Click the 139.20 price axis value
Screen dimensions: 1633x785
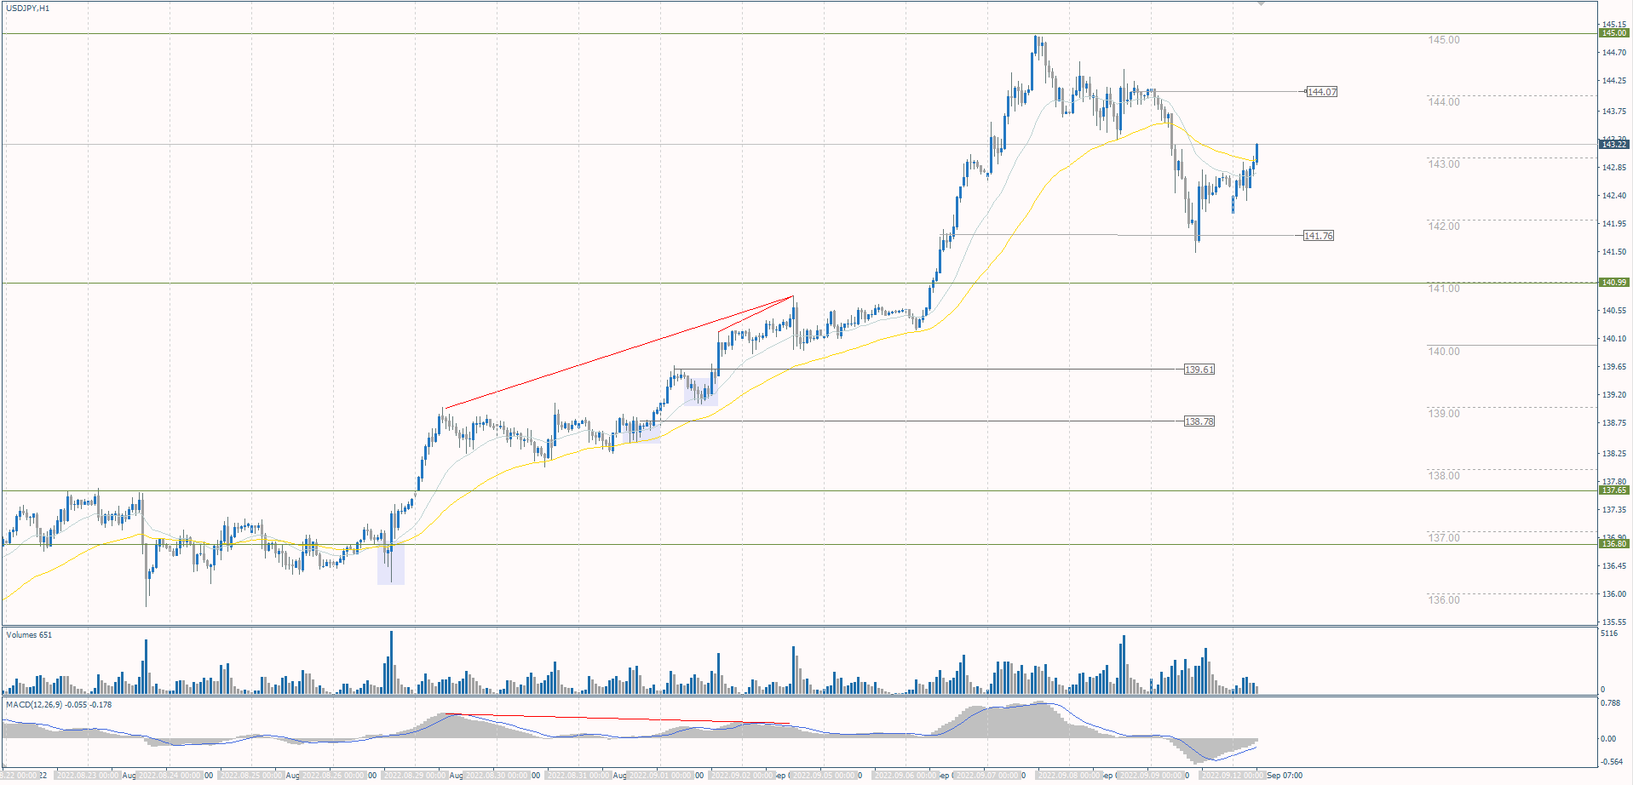click(1614, 395)
